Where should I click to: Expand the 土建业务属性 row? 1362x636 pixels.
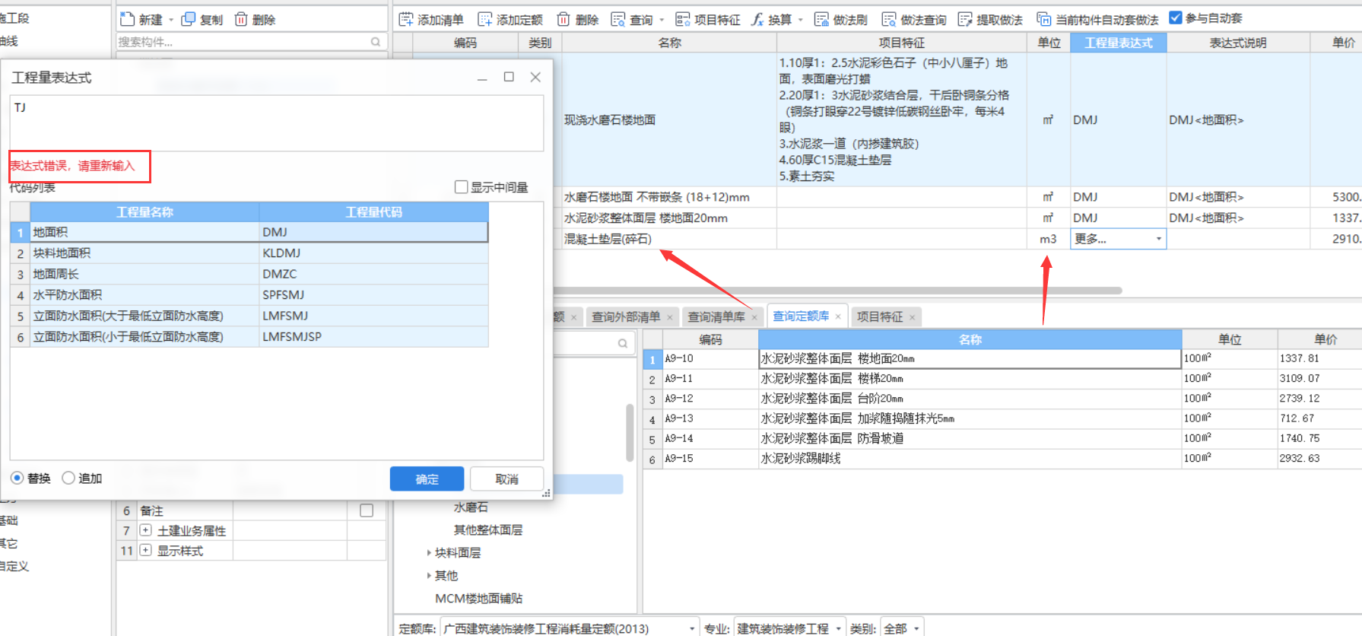145,530
